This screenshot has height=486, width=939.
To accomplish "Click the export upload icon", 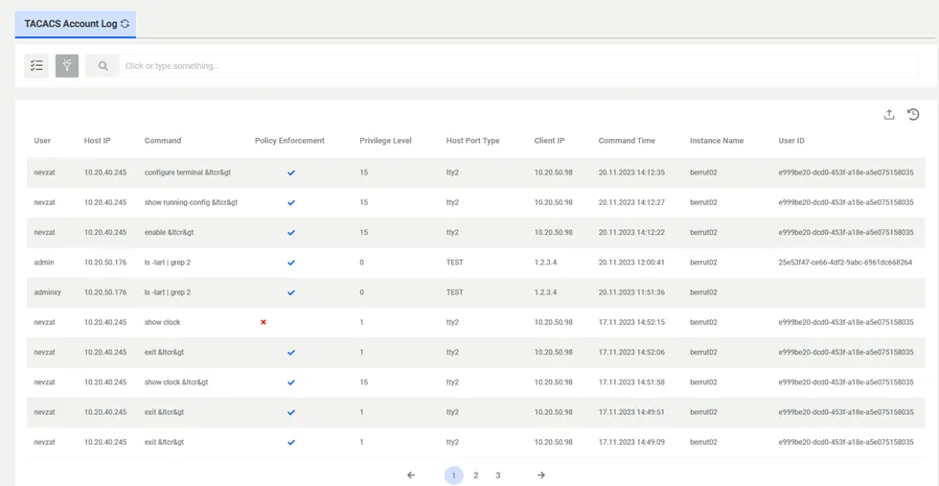I will (889, 114).
